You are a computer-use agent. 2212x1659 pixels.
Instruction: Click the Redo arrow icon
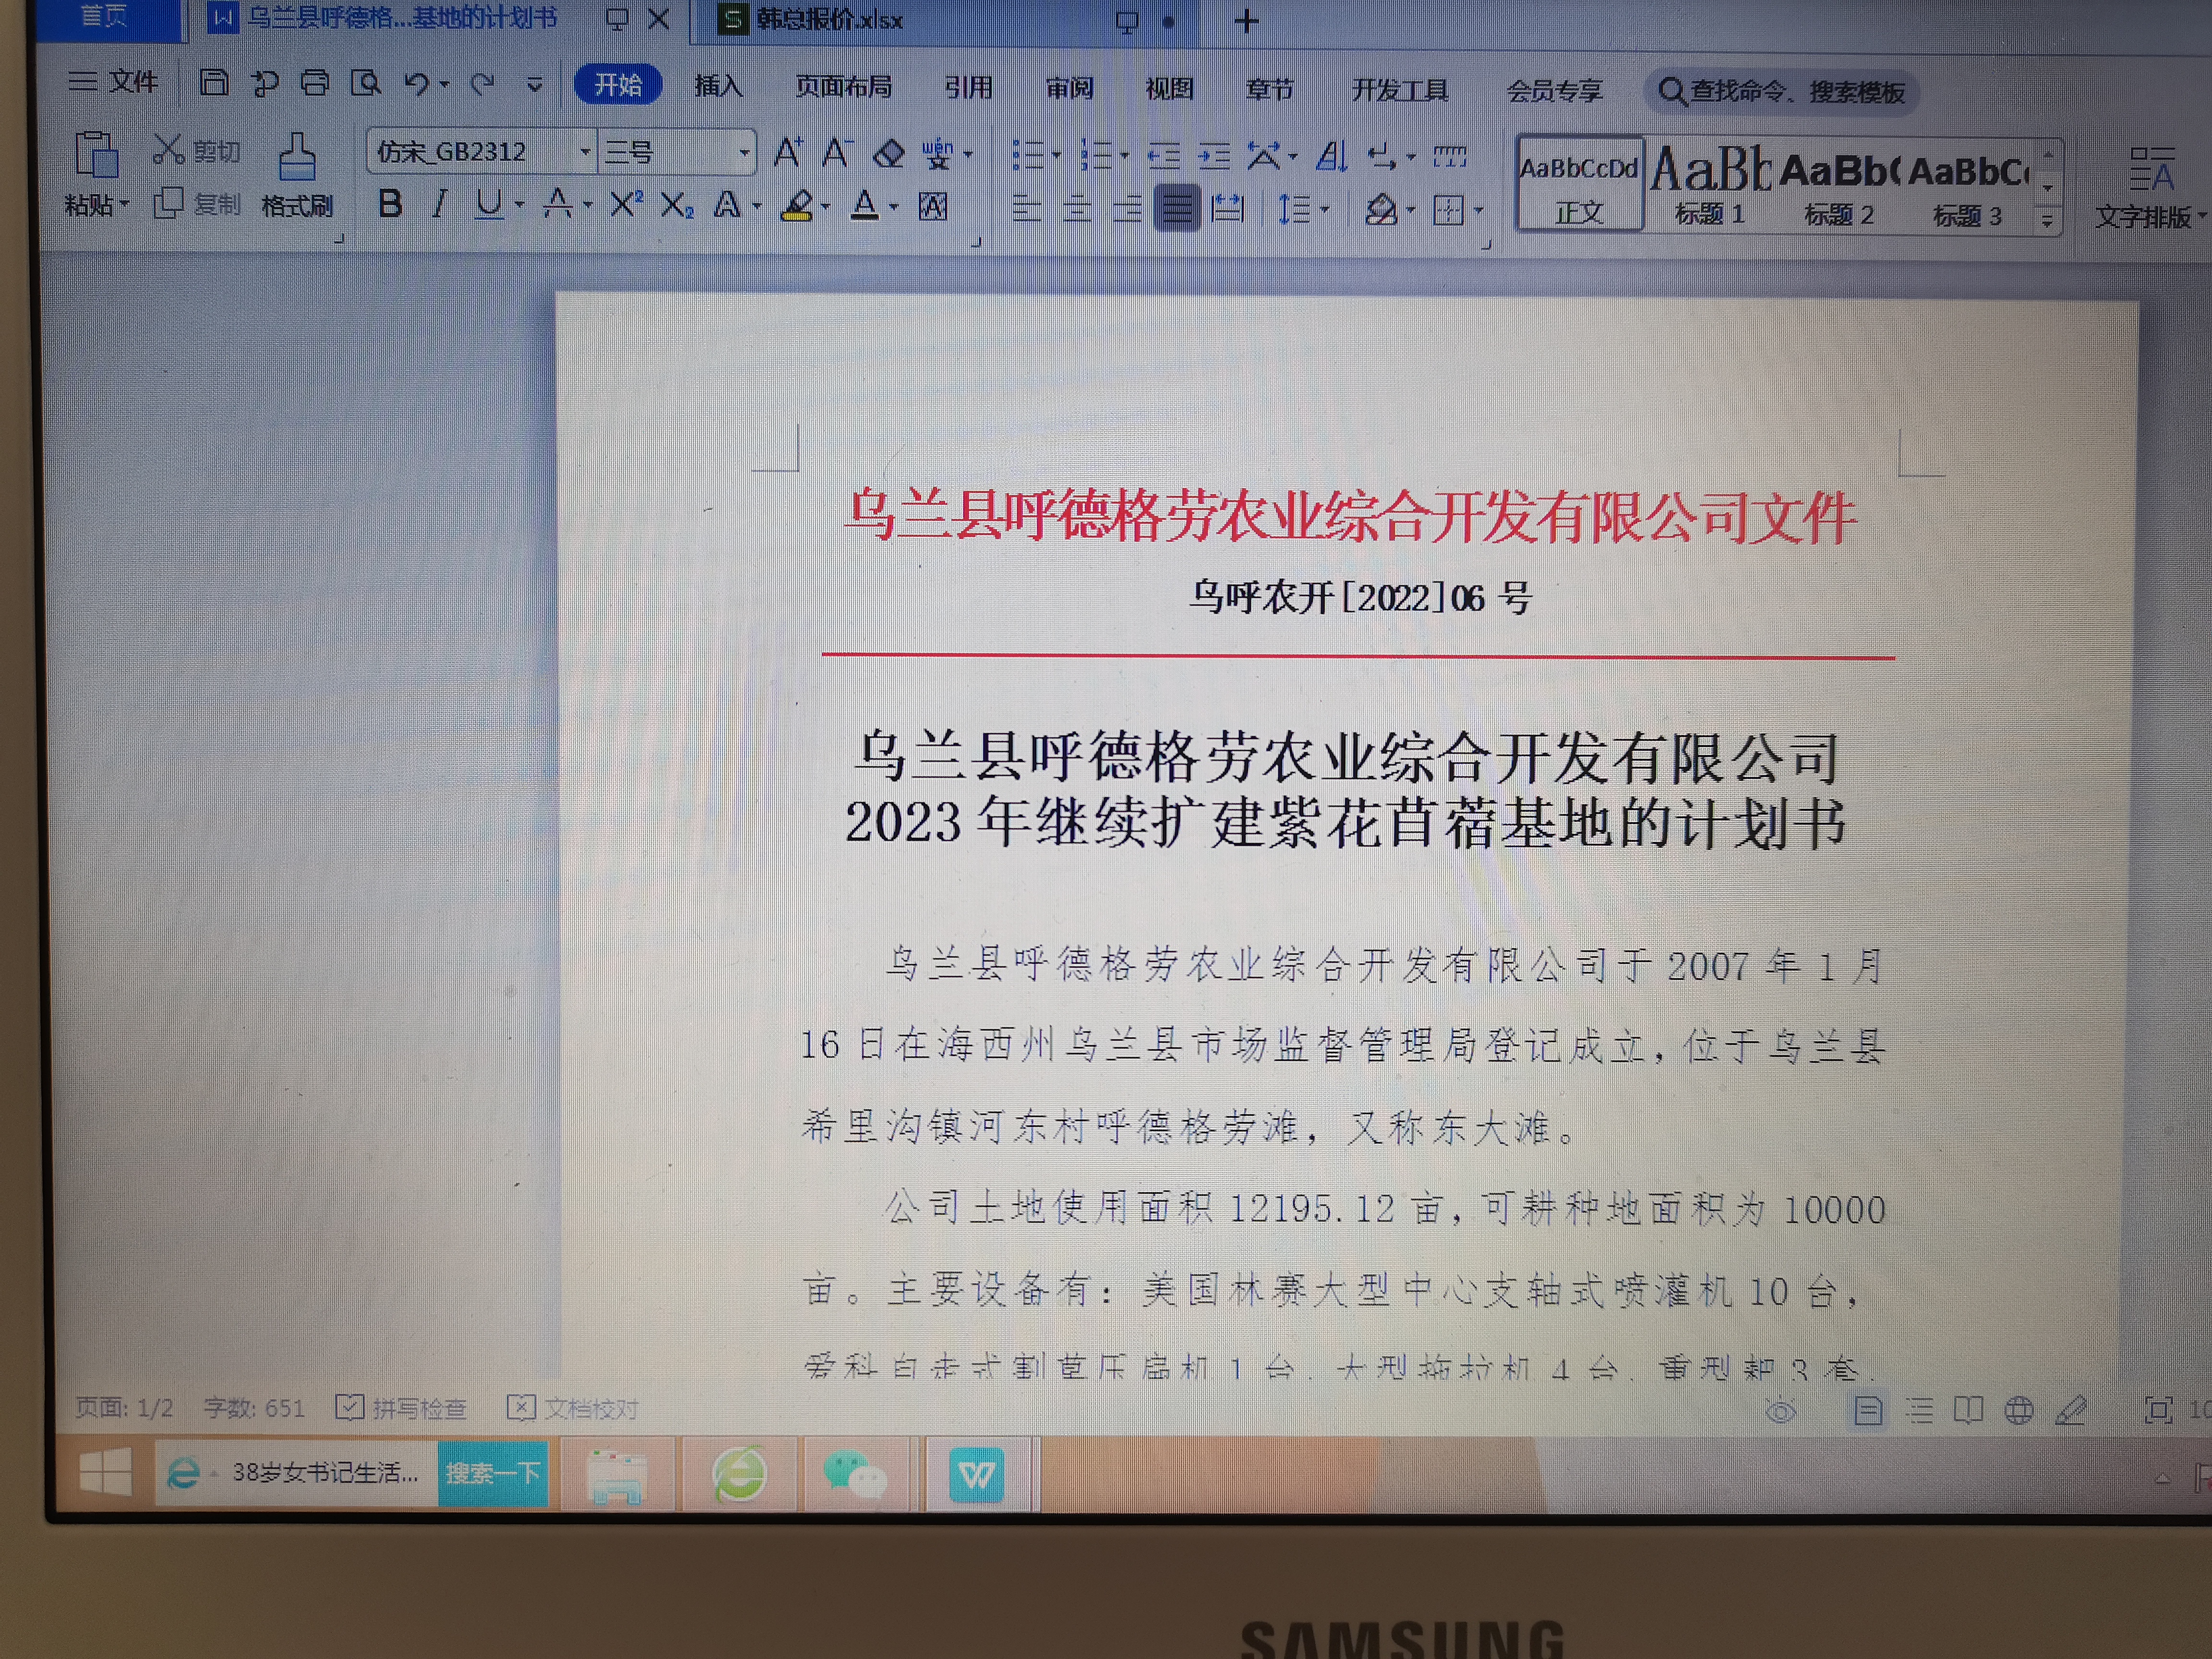coord(483,84)
